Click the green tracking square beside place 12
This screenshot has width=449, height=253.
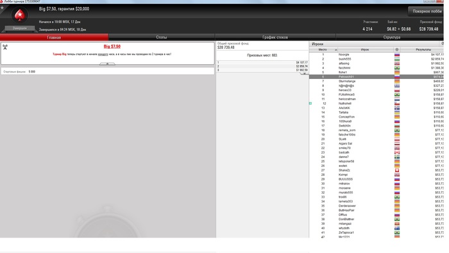click(x=310, y=103)
